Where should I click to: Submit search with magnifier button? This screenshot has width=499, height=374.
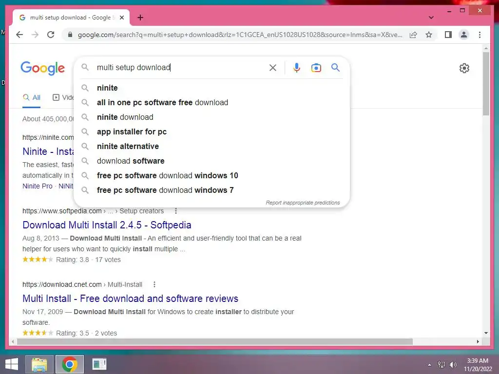point(335,67)
